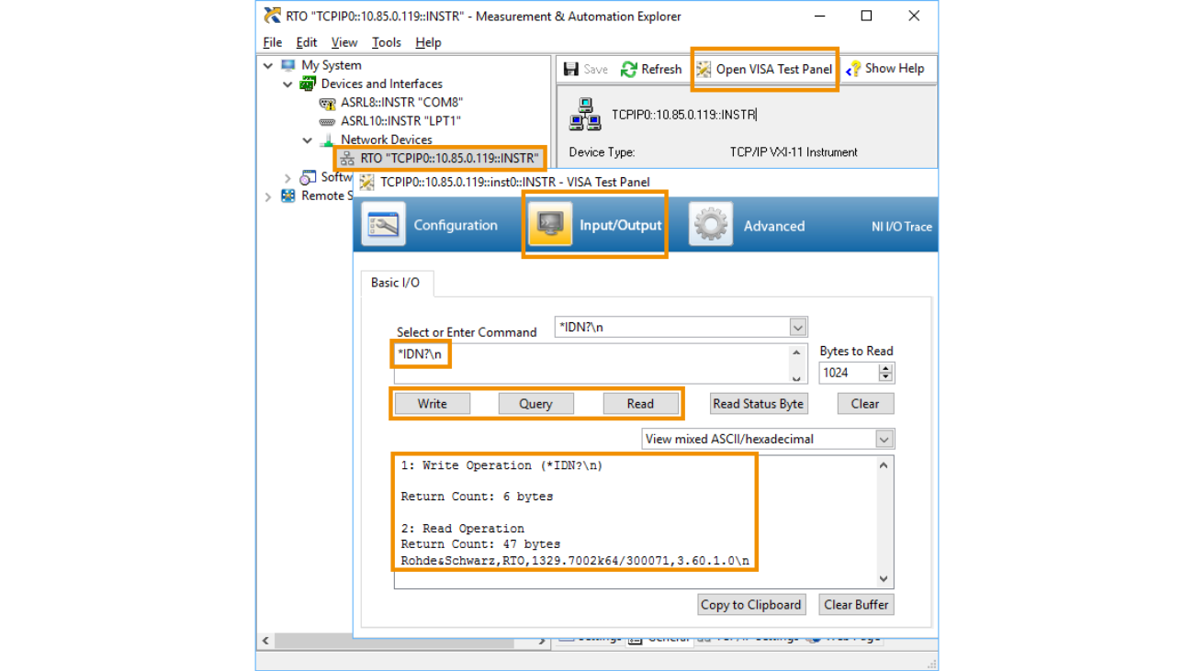Click the instrument icon next to TCPIP0::10.85.0.119::INSTR

tap(584, 114)
